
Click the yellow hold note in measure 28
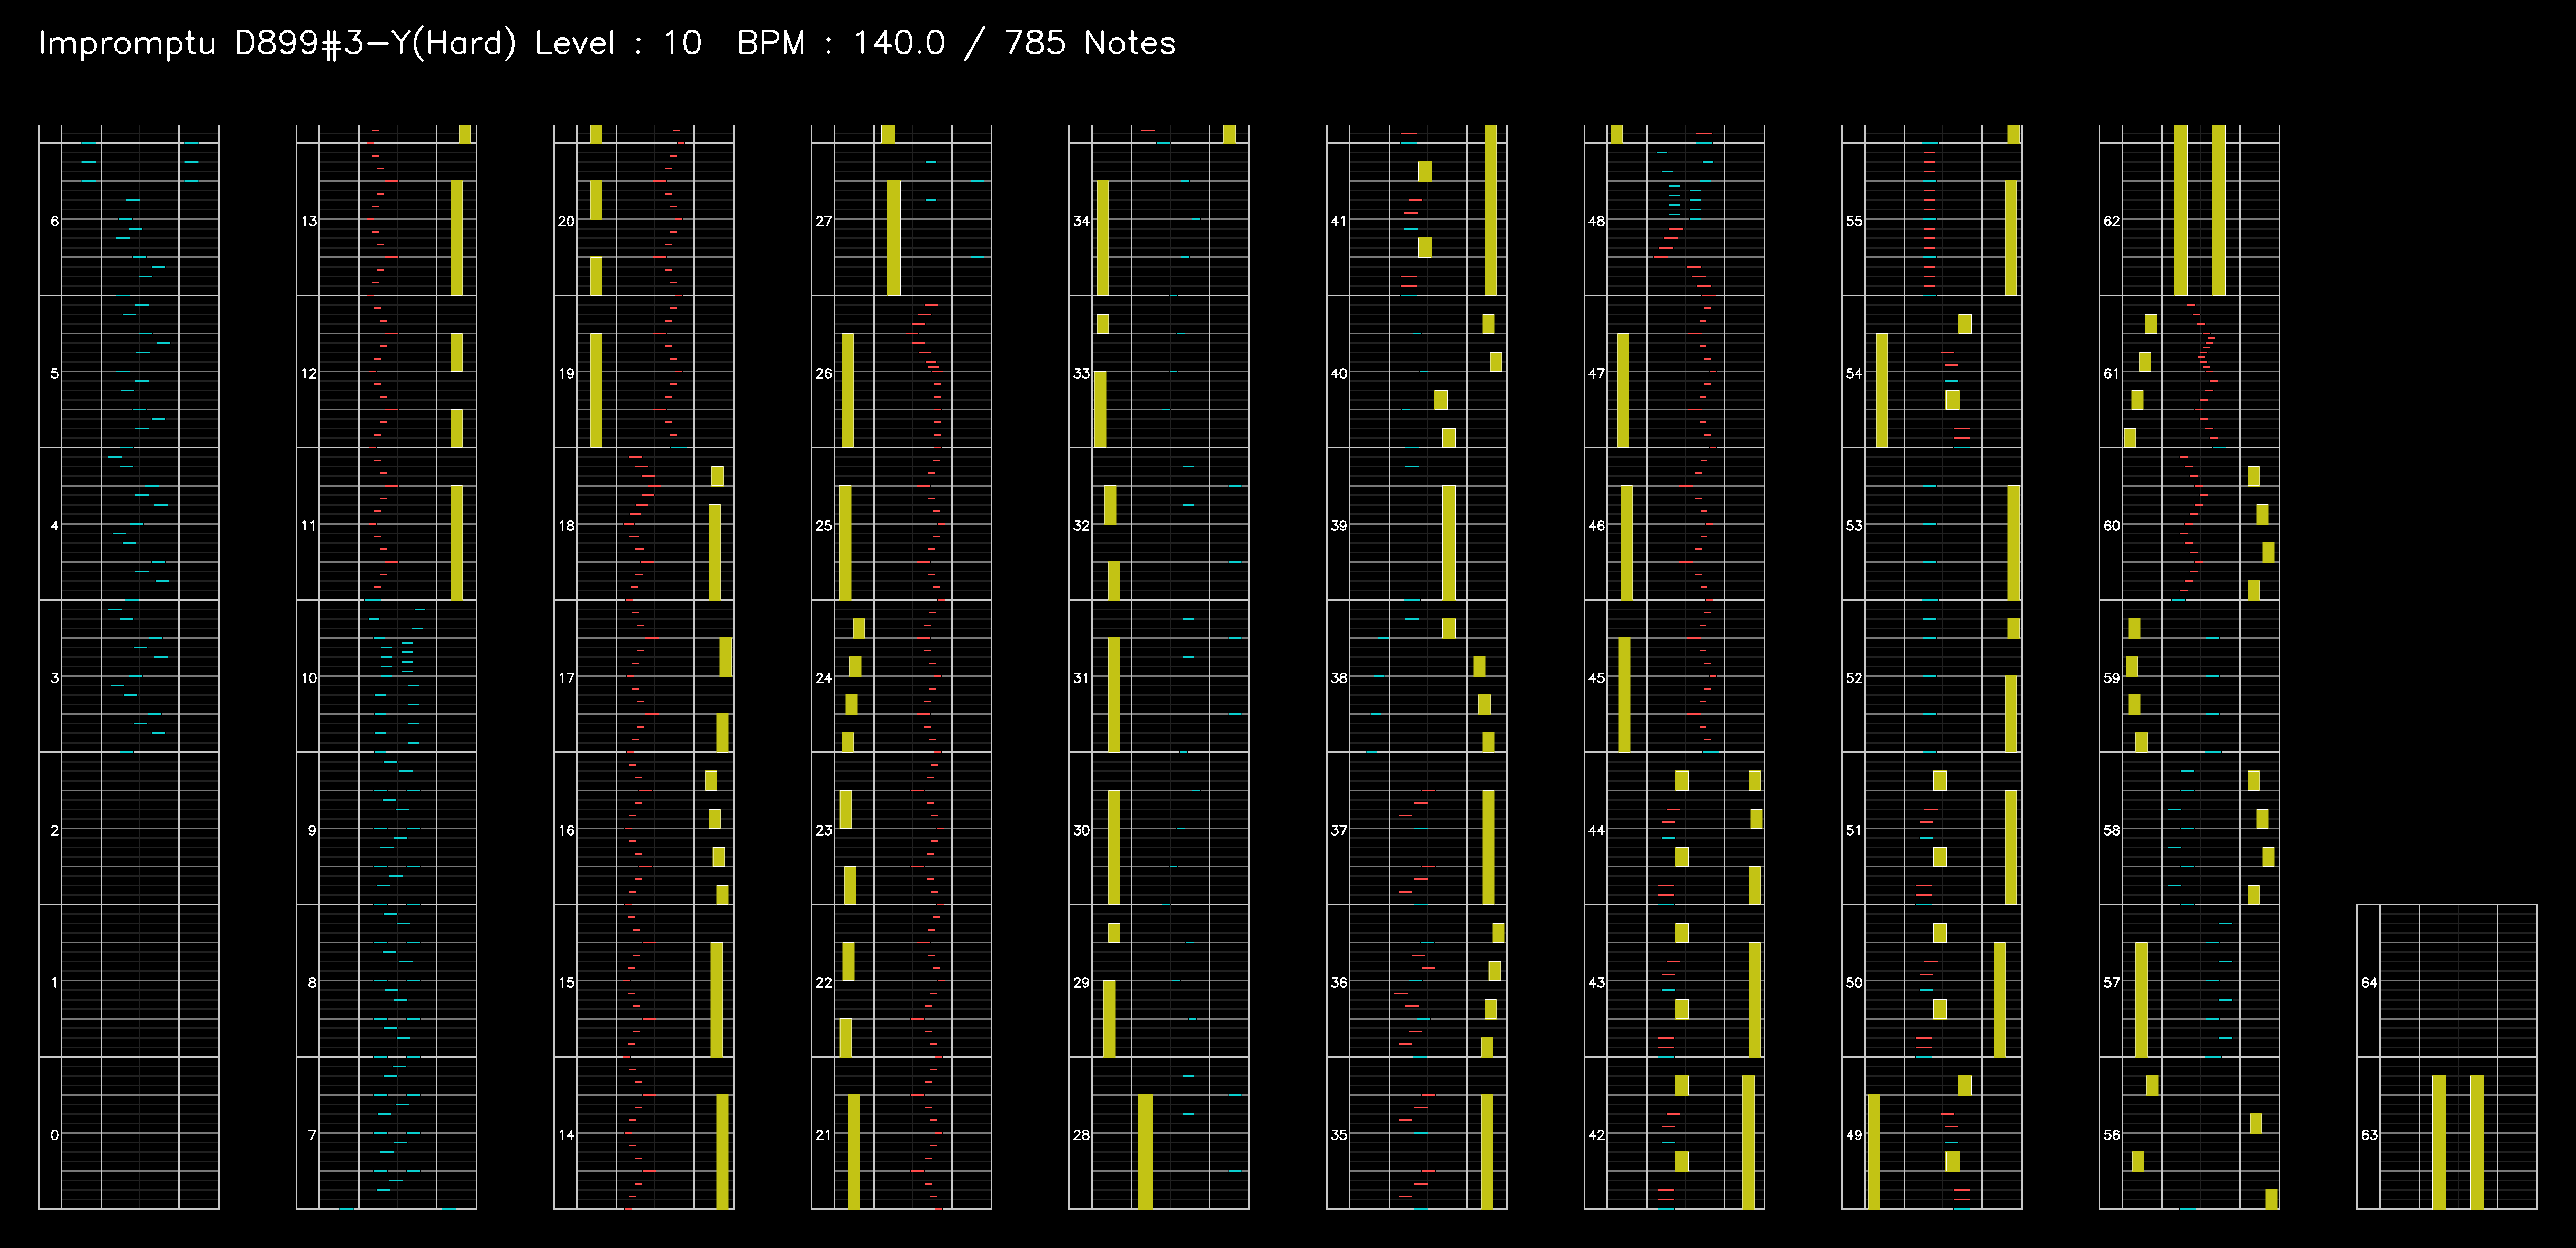point(1145,1151)
